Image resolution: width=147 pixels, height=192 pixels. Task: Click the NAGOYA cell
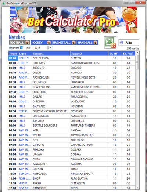[x=89, y=130]
